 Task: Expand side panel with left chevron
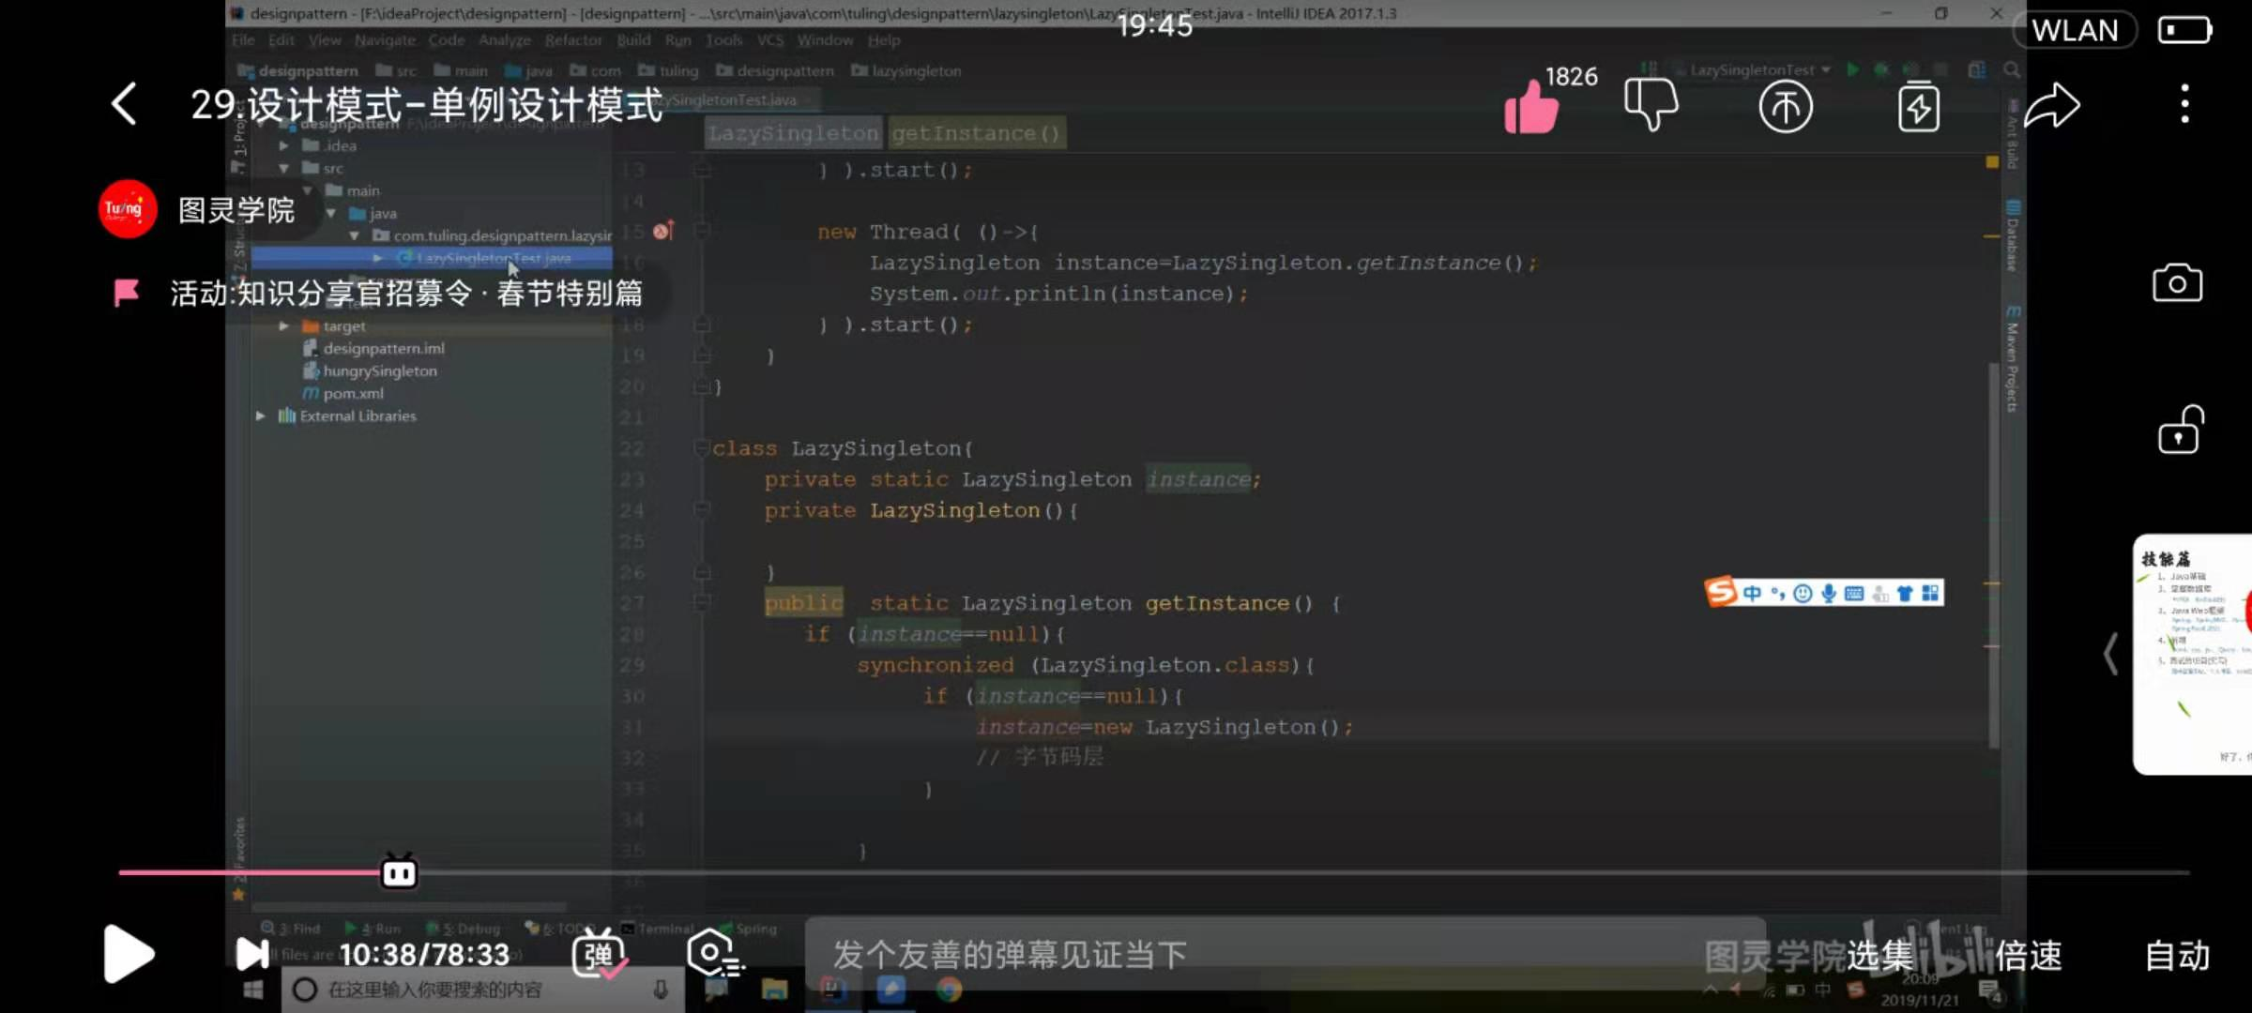coord(2110,654)
